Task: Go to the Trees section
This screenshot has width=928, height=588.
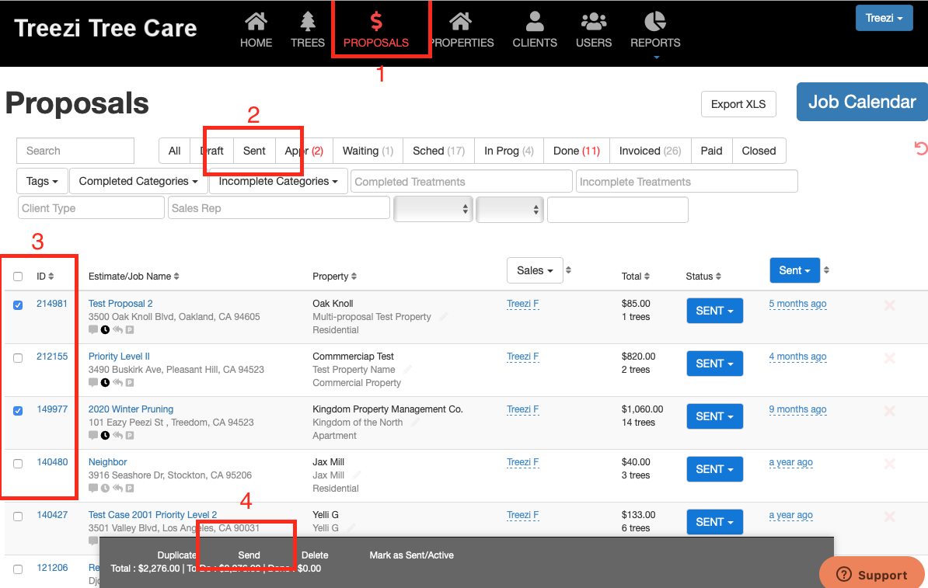Action: point(307,30)
